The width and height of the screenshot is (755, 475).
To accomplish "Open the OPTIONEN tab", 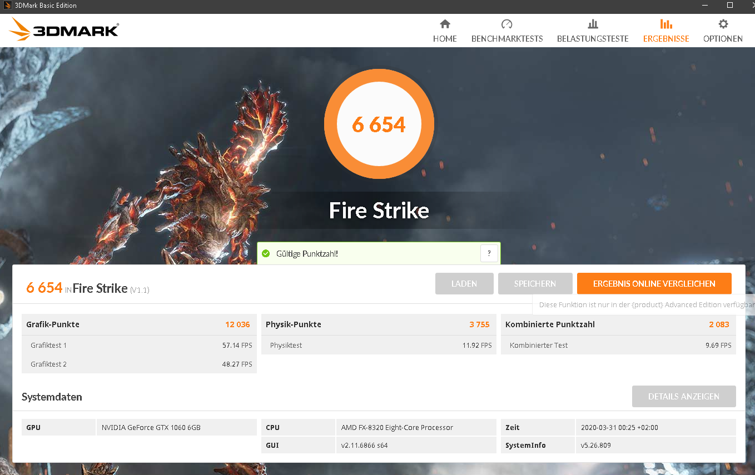I will [x=723, y=31].
